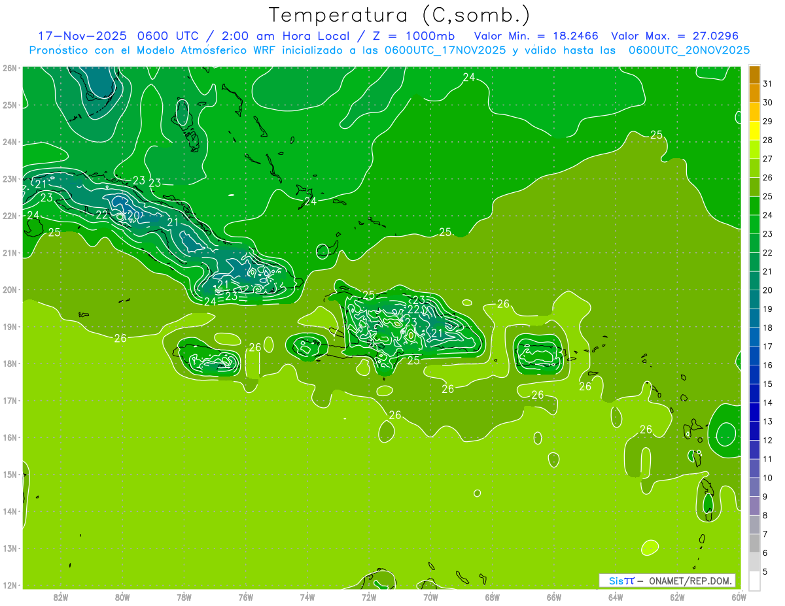Click the "24N" latitude axis label
Screen dimensions: 785x606
pyautogui.click(x=9, y=142)
